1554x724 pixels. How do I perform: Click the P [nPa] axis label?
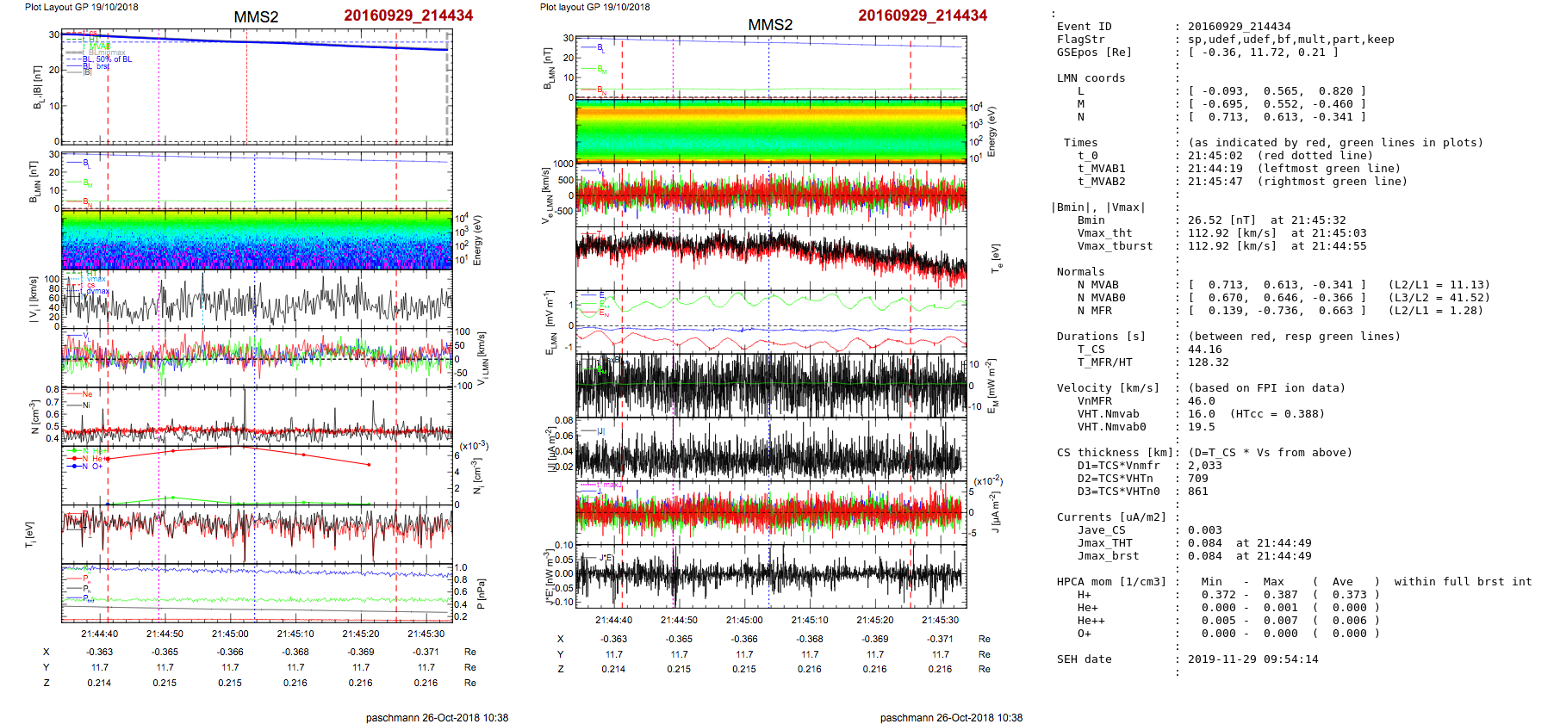481,594
